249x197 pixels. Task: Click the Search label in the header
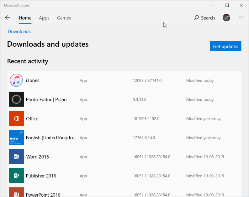[208, 18]
